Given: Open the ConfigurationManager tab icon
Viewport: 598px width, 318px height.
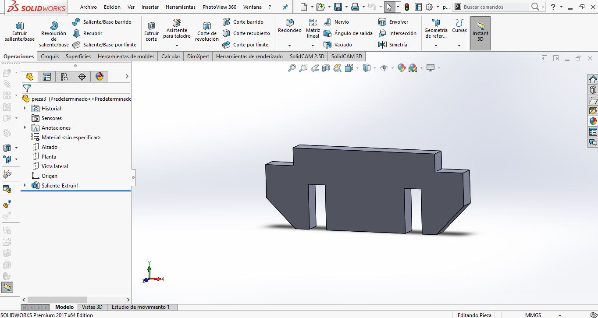Looking at the screenshot, I should click(x=64, y=77).
